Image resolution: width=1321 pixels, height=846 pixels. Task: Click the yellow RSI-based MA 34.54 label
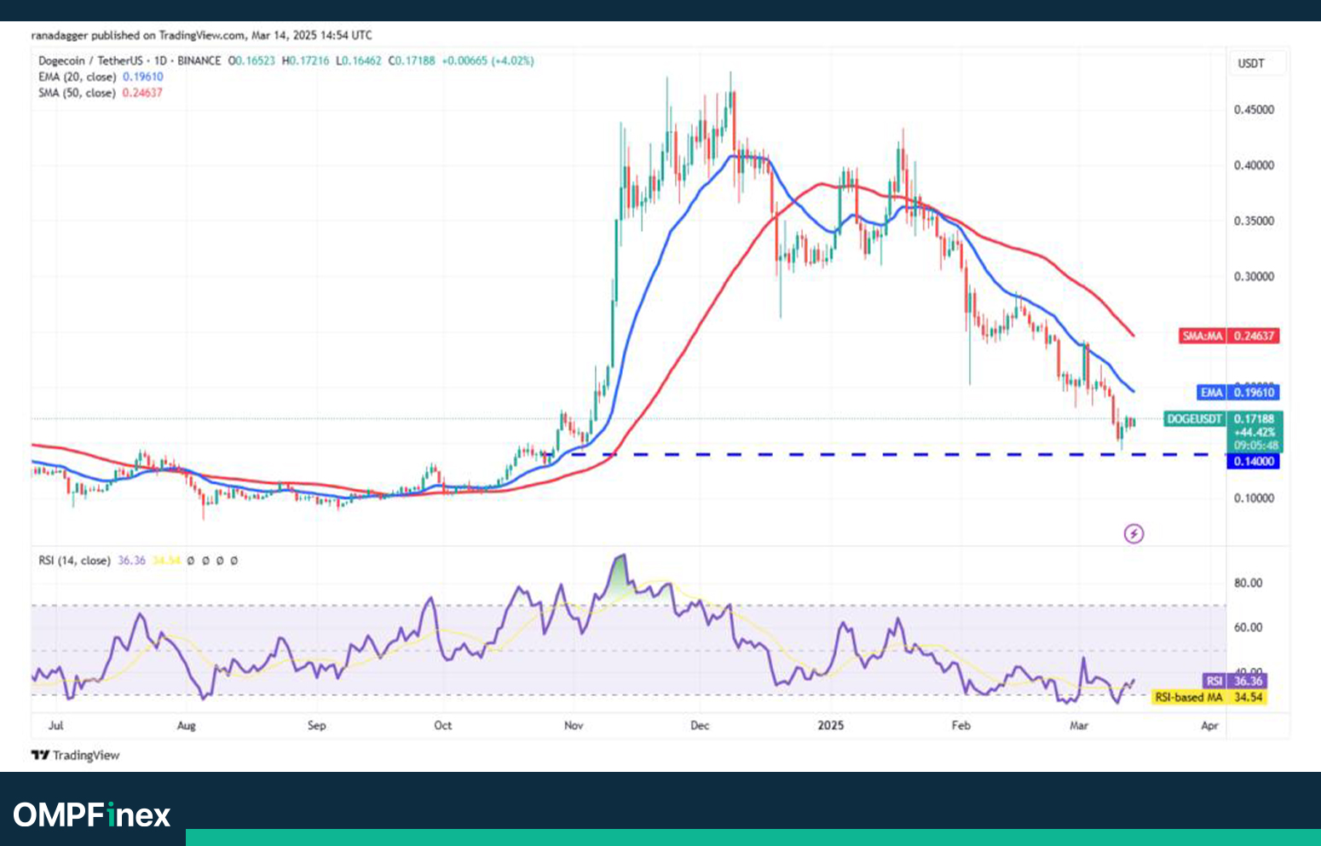[1209, 697]
